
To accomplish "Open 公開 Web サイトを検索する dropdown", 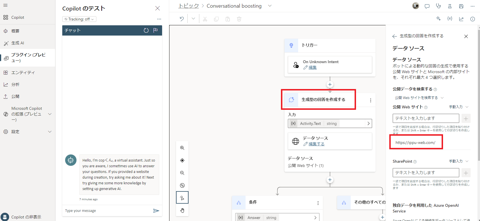I will click(419, 98).
